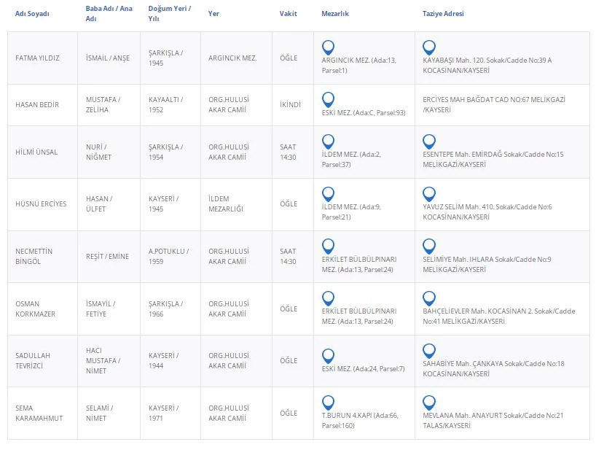This screenshot has height=450, width=596.
Task: Select the Mezarlık column header
Action: click(x=335, y=14)
